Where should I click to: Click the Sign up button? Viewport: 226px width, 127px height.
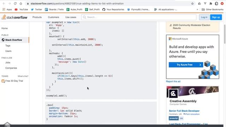(x=216, y=17)
